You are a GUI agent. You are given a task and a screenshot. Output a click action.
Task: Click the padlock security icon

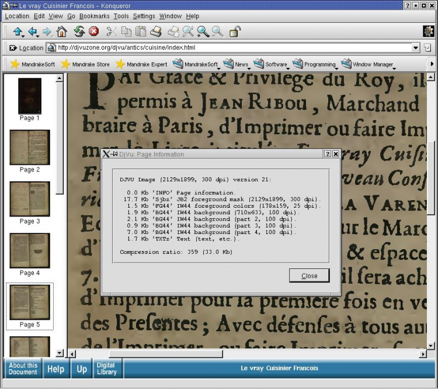tap(235, 32)
